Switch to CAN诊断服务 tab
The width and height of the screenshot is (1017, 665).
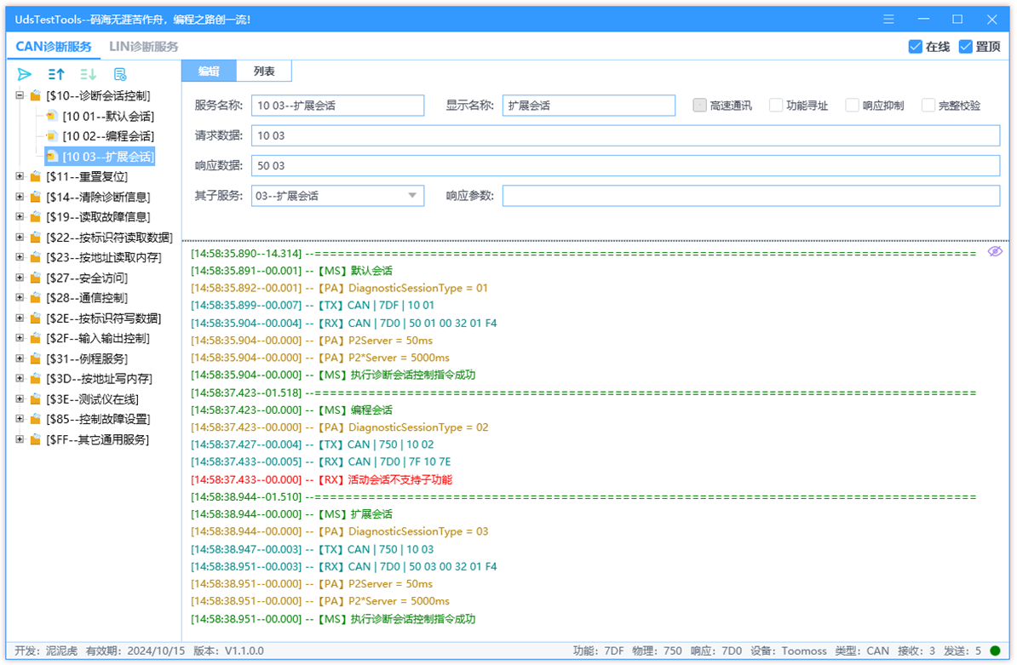tap(53, 47)
